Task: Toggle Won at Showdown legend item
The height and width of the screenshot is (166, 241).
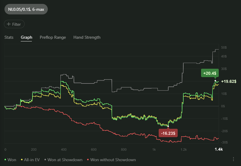Action: pos(65,160)
